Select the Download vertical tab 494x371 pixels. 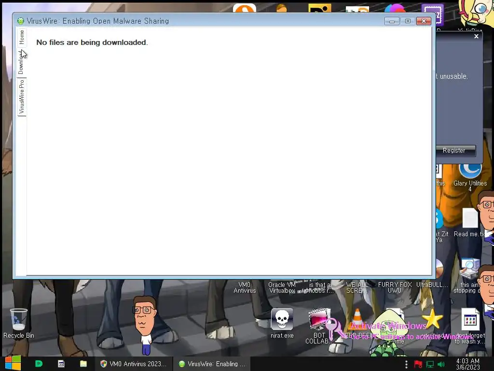coord(21,62)
